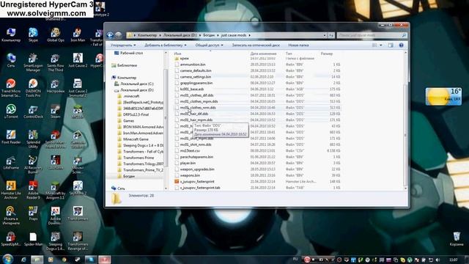Select Minecraft by Anjocaido desktop shortcut
469x264 pixels.
click(x=56, y=190)
